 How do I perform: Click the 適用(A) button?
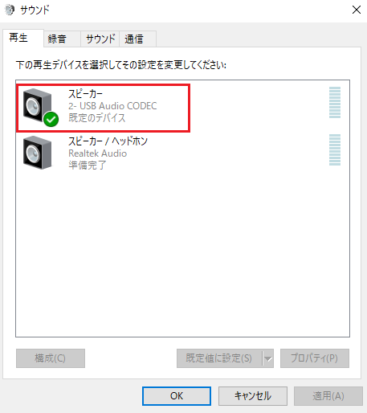328,396
